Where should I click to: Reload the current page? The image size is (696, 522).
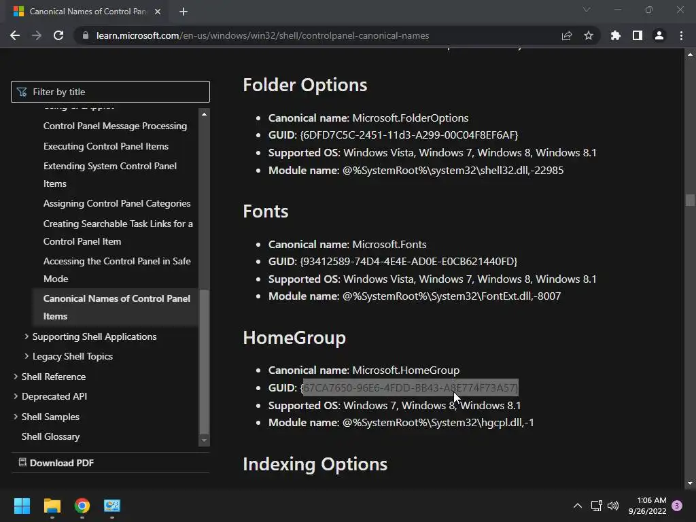point(58,35)
